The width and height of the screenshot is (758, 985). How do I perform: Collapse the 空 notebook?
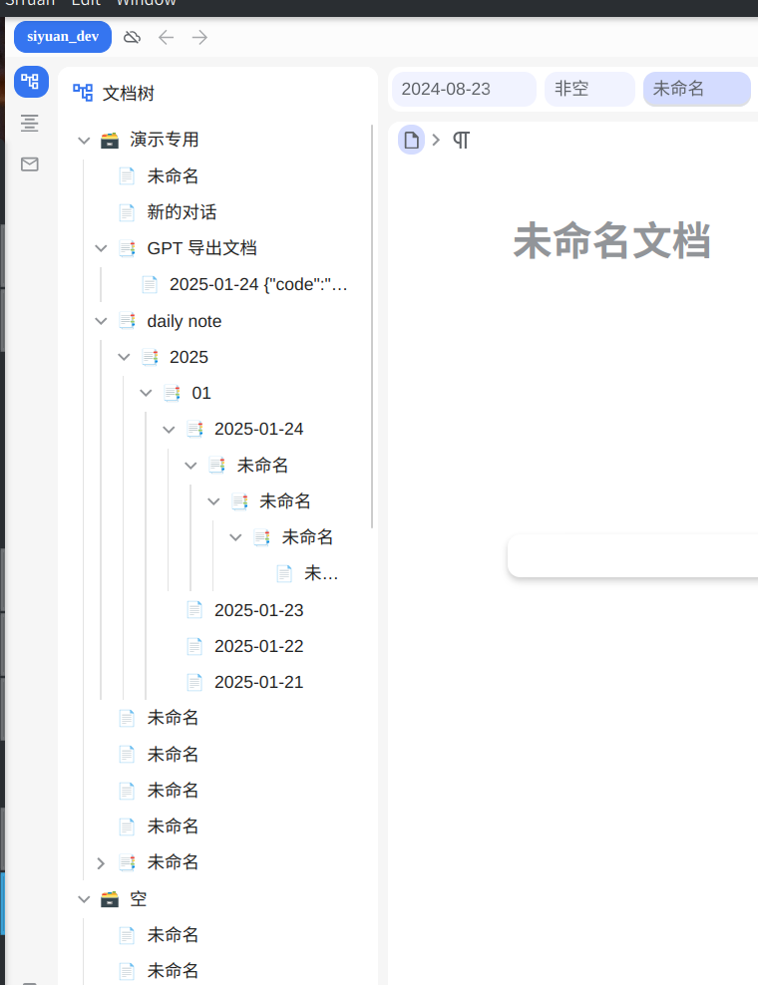click(x=84, y=899)
